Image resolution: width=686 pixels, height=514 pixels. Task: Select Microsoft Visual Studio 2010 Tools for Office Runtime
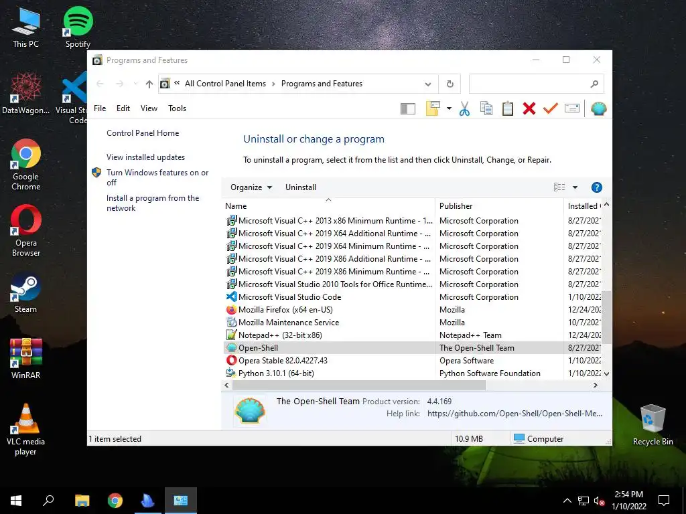411,284
